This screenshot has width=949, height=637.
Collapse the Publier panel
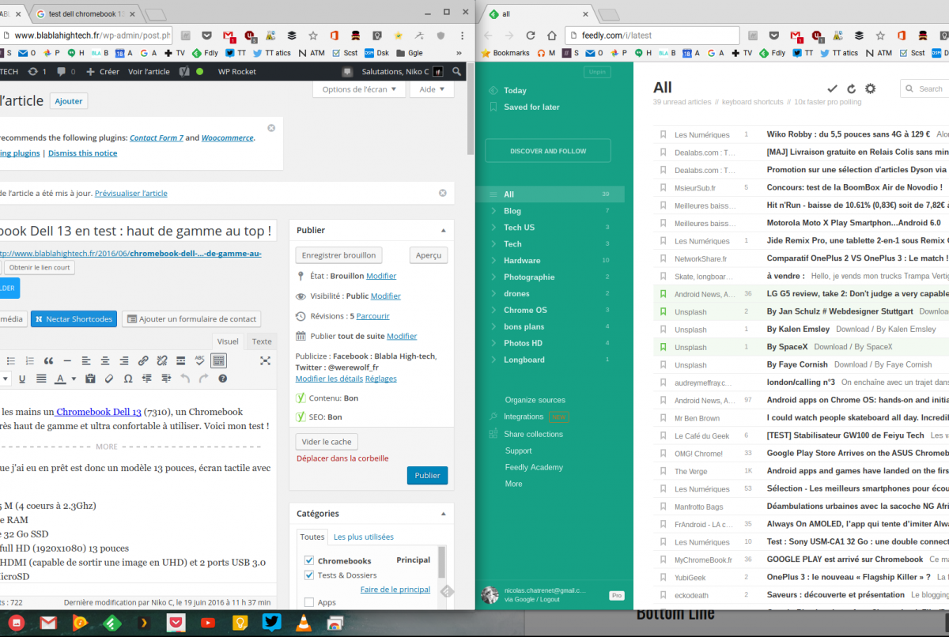click(442, 230)
